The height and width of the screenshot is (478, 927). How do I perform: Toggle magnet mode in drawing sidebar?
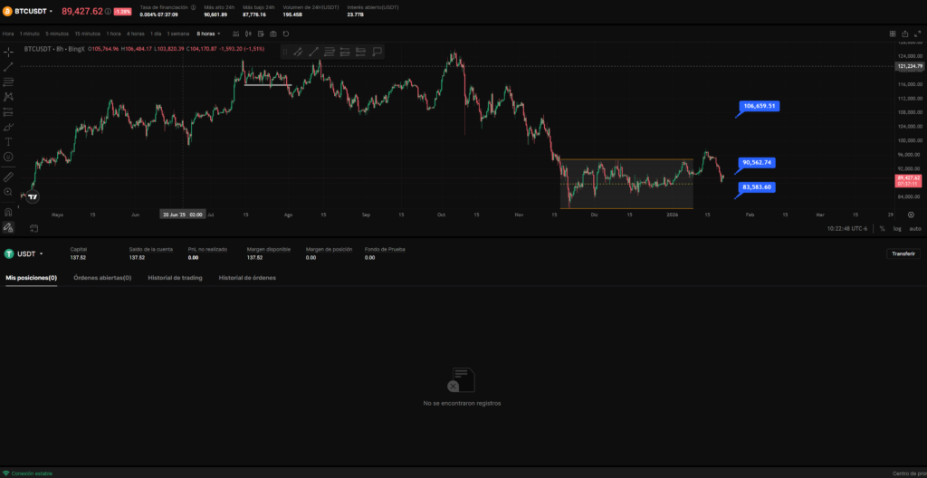pyautogui.click(x=8, y=212)
